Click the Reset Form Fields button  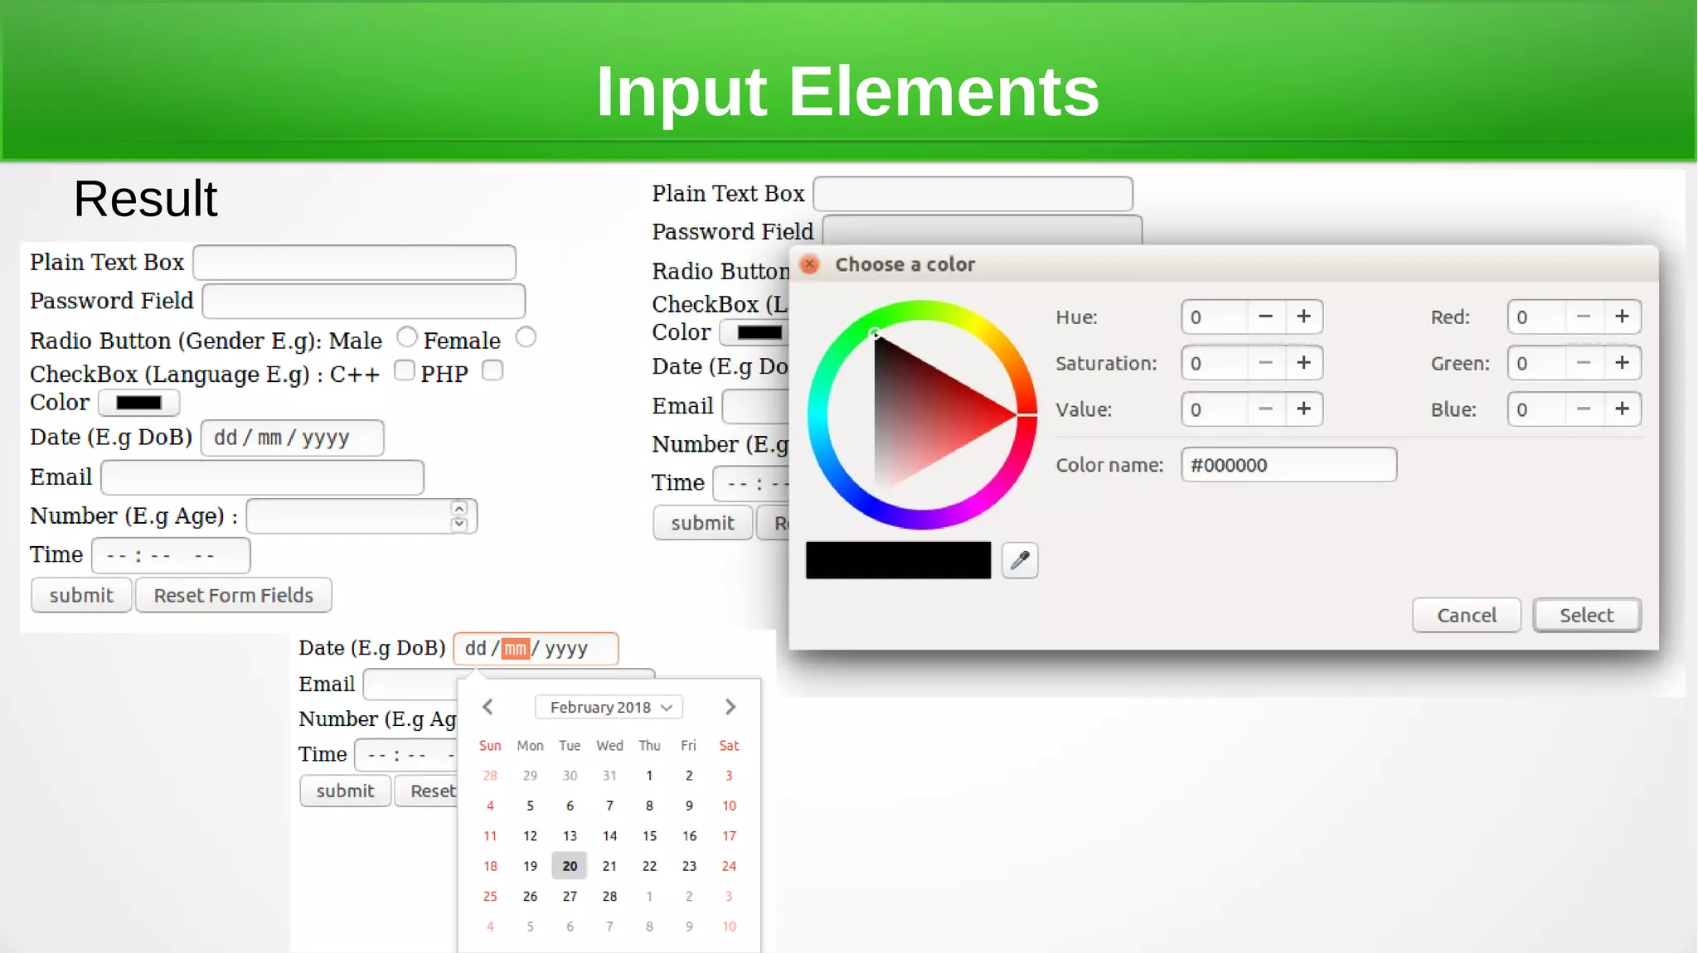click(233, 595)
